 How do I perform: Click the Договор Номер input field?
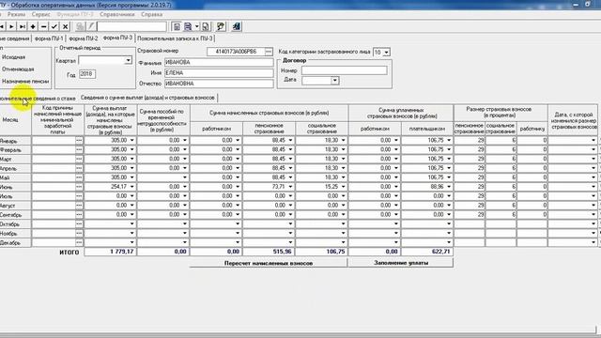coord(345,70)
